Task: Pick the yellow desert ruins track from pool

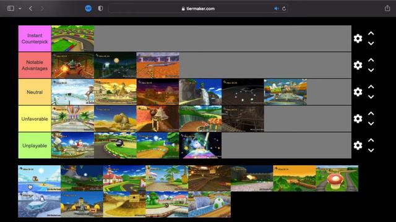Action: [x=124, y=204]
